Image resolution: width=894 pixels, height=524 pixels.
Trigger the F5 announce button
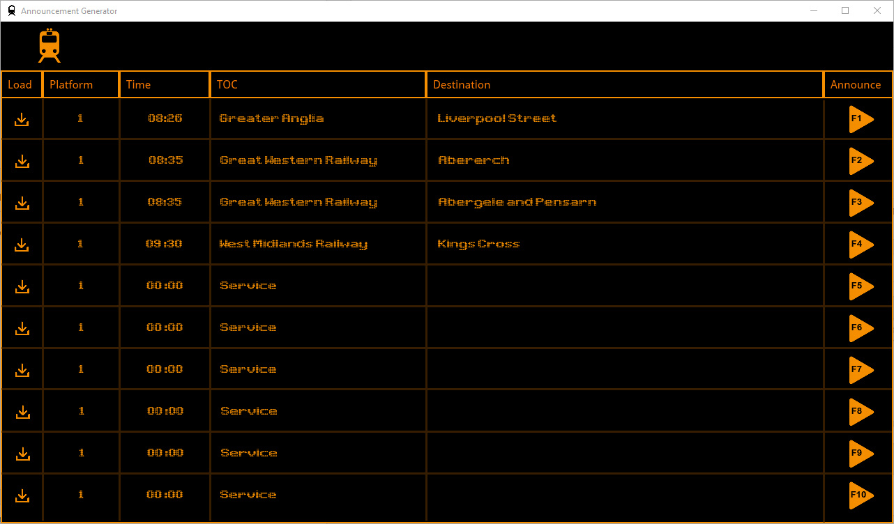coord(861,286)
